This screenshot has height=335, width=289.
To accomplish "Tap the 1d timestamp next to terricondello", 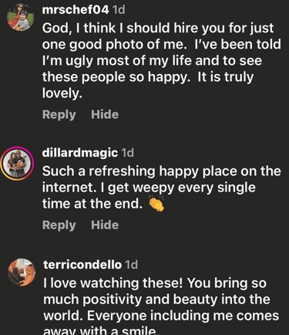I will 132,265.
